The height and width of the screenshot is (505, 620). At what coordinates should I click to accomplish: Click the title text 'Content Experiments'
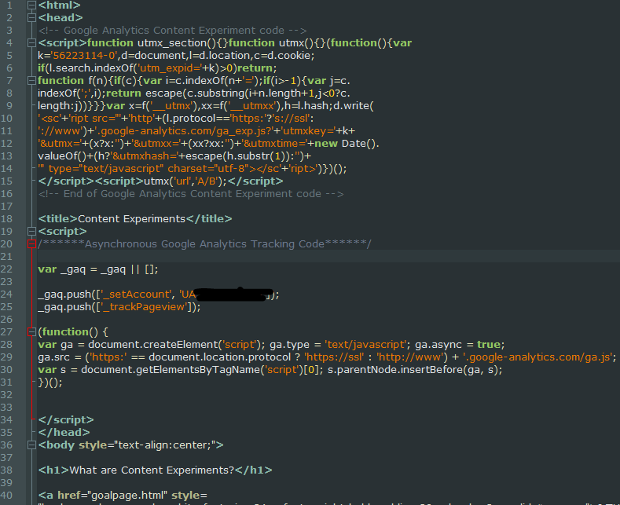coord(132,219)
